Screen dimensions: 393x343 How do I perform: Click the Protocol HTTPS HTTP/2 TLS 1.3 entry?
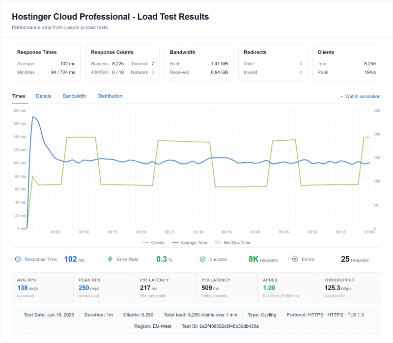[325, 315]
